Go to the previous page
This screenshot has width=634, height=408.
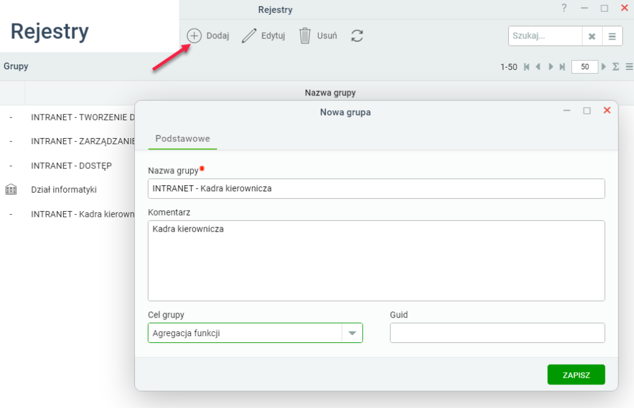click(x=538, y=67)
